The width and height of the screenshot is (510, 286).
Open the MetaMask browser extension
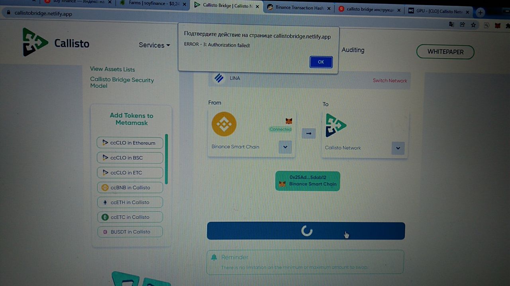pyautogui.click(x=497, y=25)
